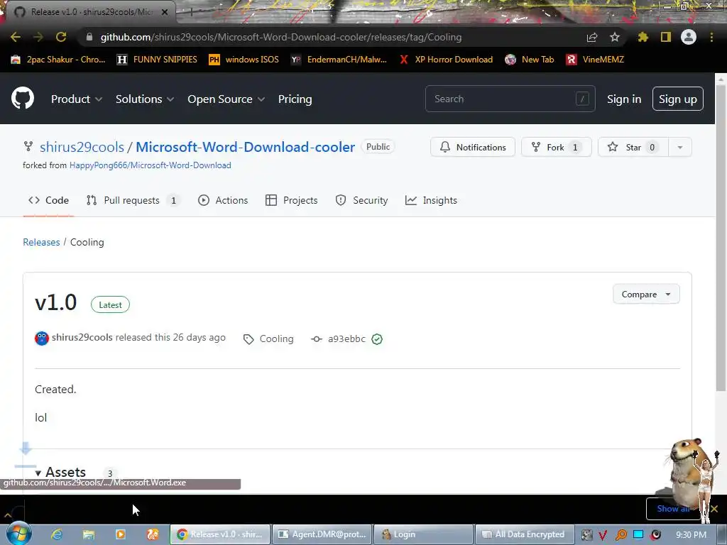Switch to All Data Encrypted taskbar window

click(524, 534)
